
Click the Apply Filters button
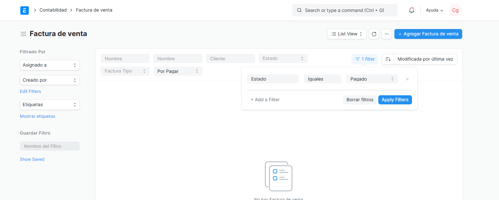(x=395, y=100)
